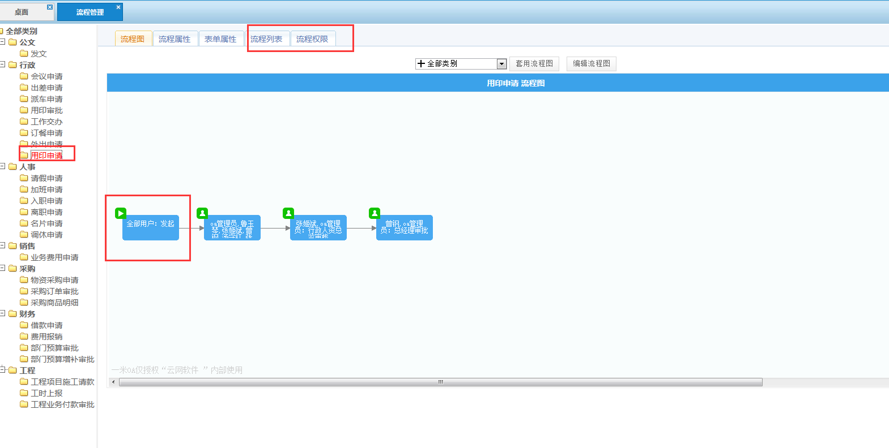
Task: Collapse the 行政 category node
Action: (2, 64)
